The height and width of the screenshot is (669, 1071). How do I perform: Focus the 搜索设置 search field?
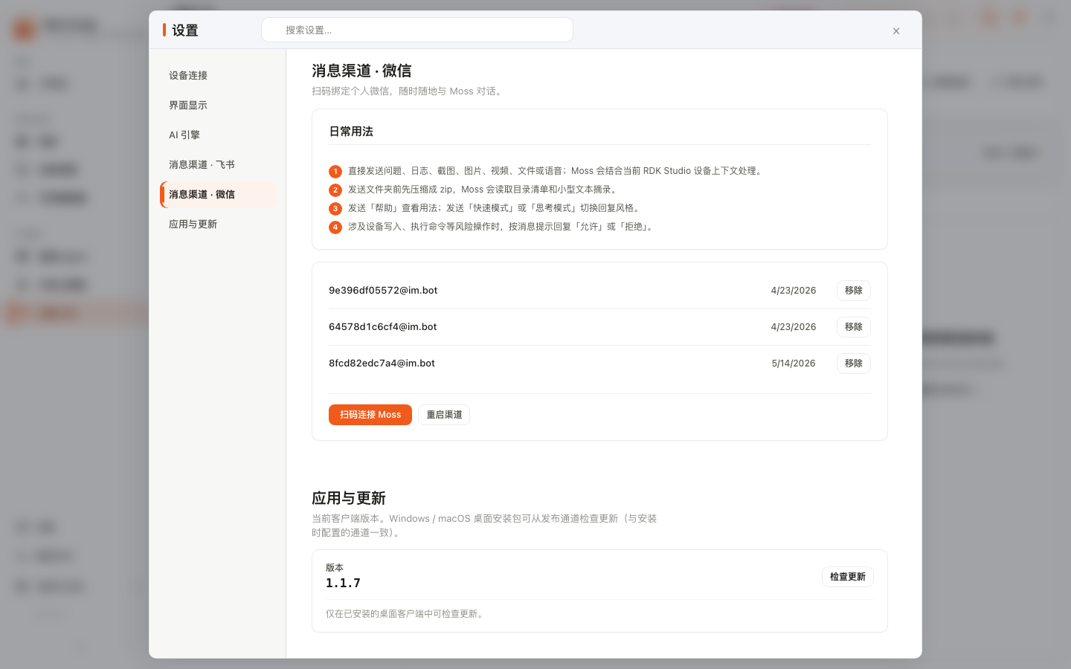pos(417,30)
